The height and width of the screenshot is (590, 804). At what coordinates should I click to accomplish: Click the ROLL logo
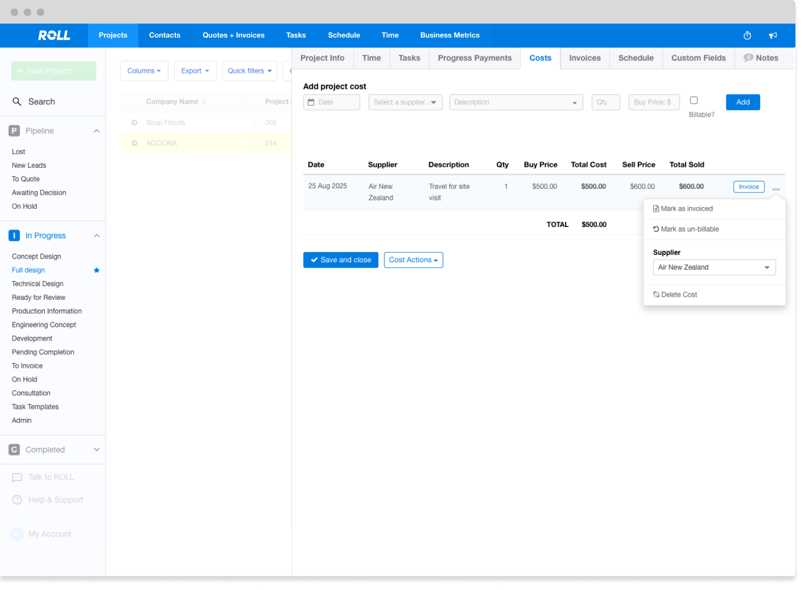pyautogui.click(x=54, y=35)
